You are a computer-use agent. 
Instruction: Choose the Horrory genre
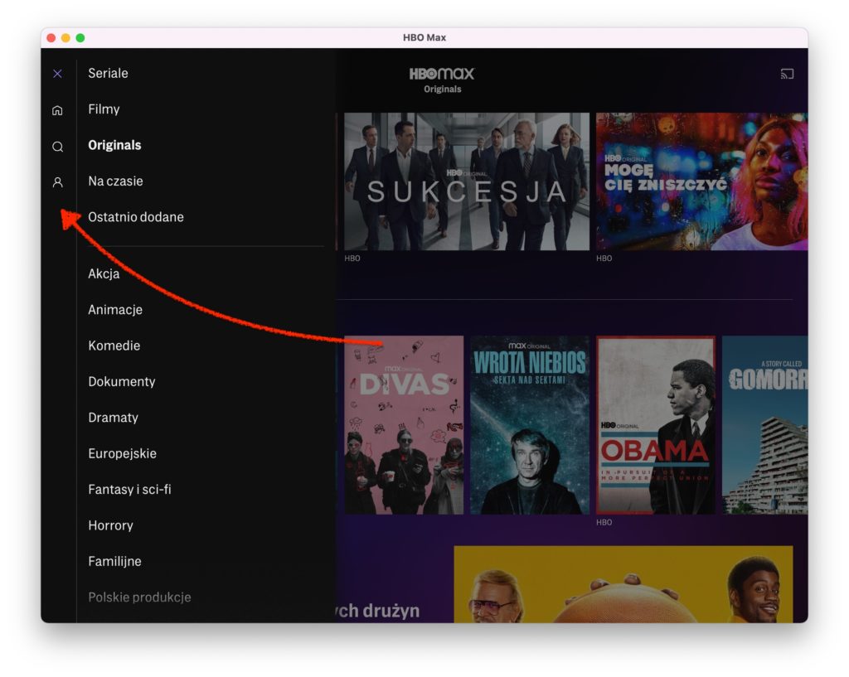pyautogui.click(x=111, y=525)
